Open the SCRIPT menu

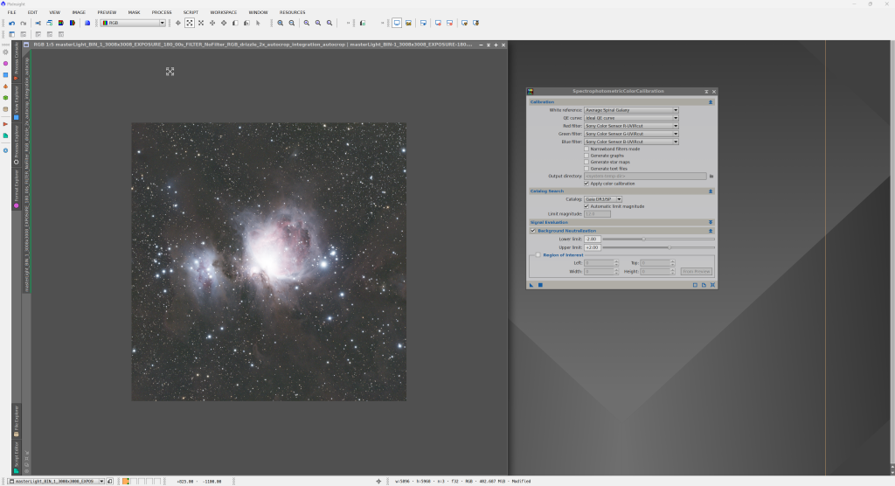coord(191,12)
